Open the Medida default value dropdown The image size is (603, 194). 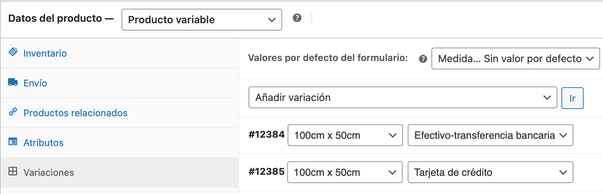point(515,58)
